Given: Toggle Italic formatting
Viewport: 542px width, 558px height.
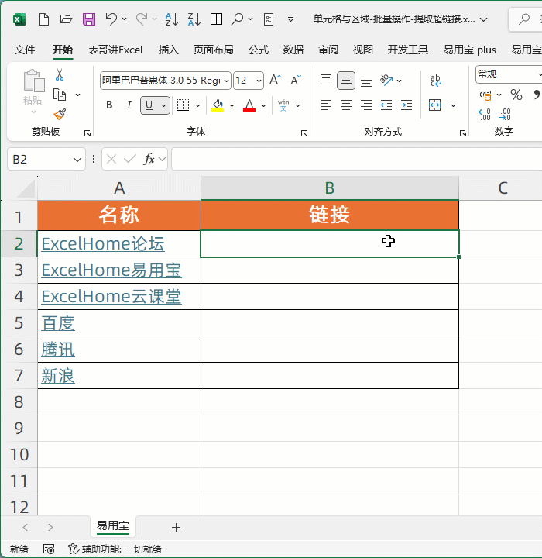Looking at the screenshot, I should tap(129, 105).
